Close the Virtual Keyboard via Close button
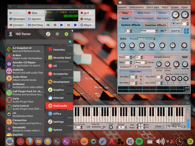 click(x=158, y=126)
